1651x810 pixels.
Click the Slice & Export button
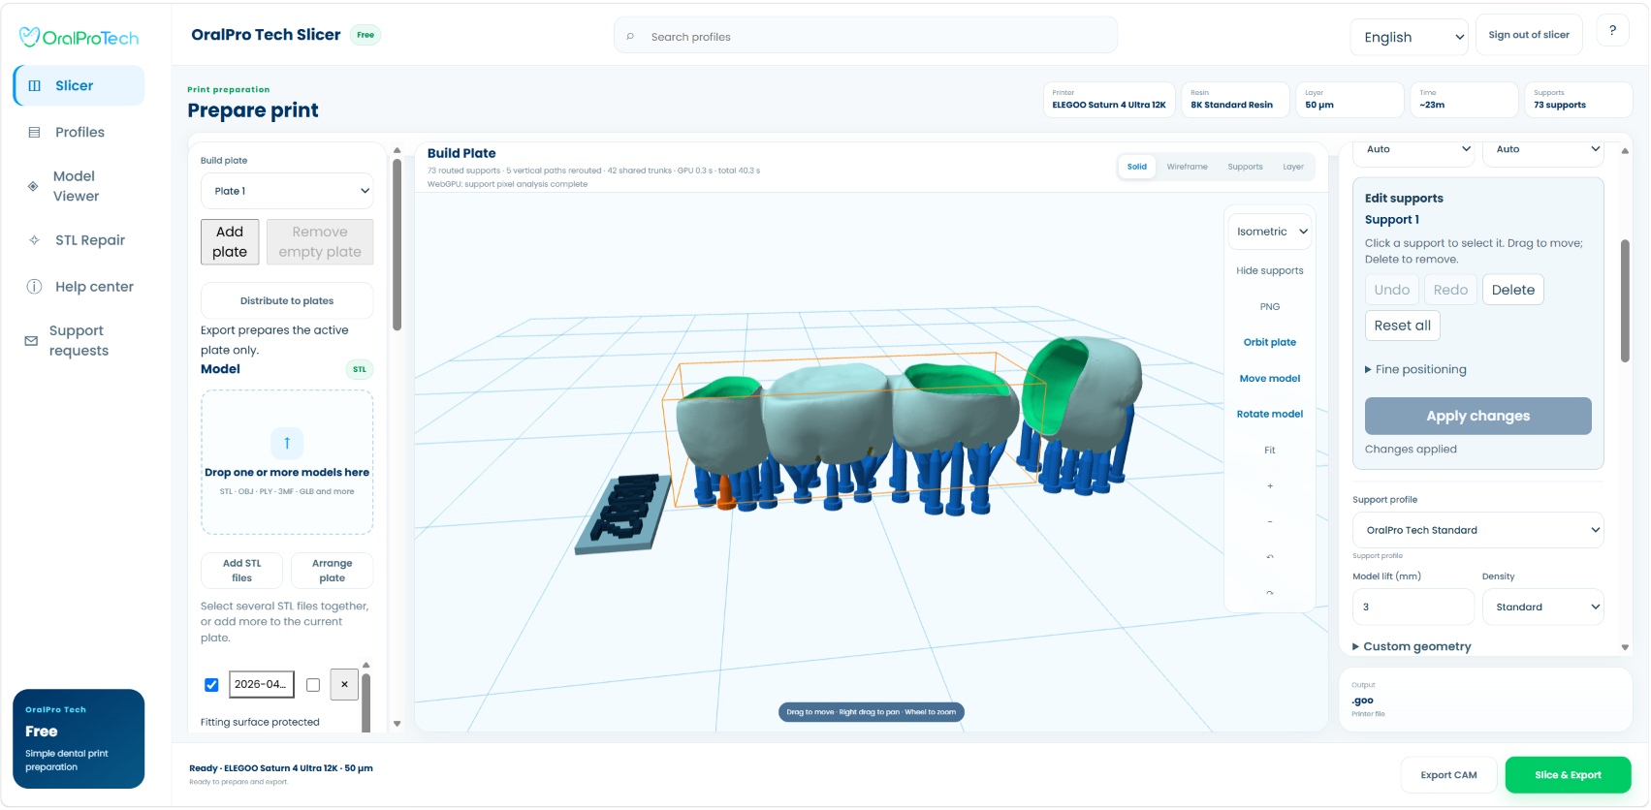pos(1568,775)
